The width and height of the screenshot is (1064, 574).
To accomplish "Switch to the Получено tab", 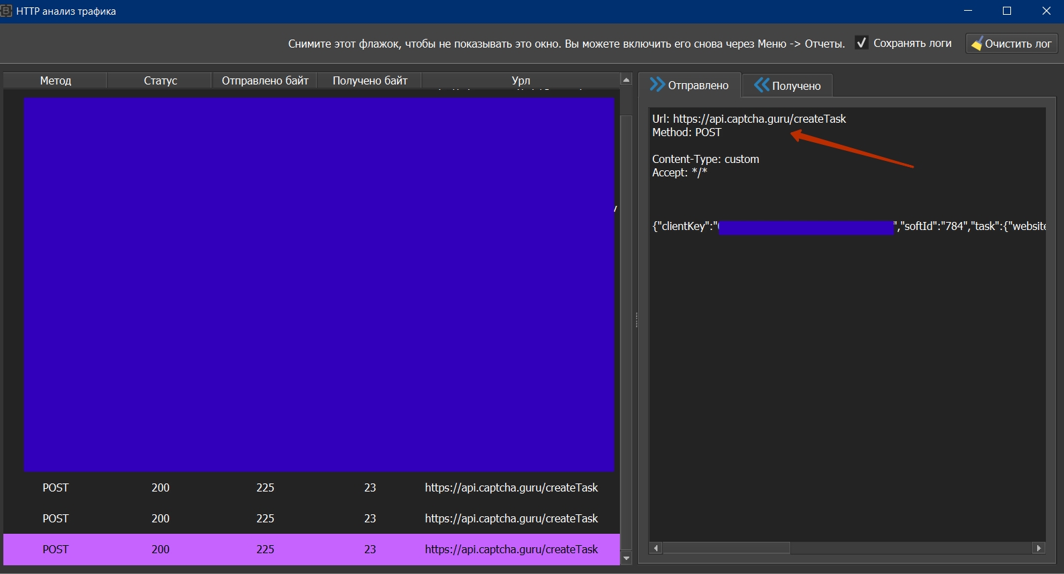I will [788, 86].
